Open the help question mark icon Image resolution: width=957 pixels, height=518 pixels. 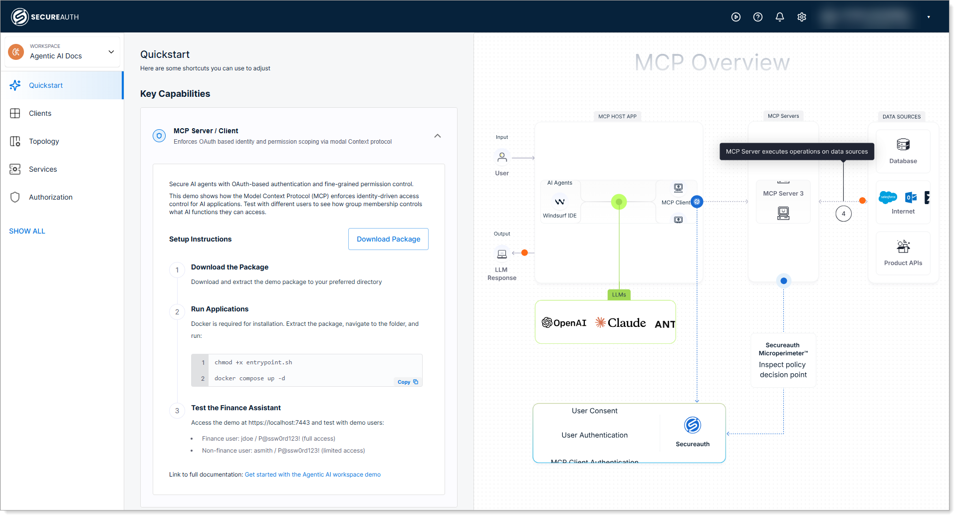pos(758,16)
